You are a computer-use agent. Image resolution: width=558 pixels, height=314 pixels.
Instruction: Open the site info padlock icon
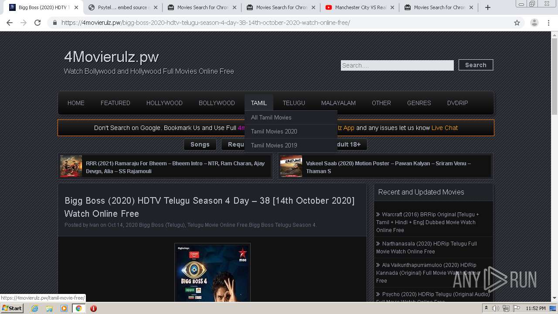54,23
